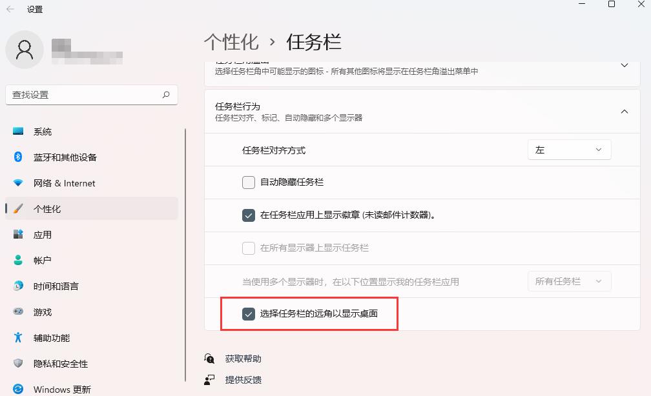Click the 应用 apps icon
Image resolution: width=651 pixels, height=396 pixels.
click(18, 234)
